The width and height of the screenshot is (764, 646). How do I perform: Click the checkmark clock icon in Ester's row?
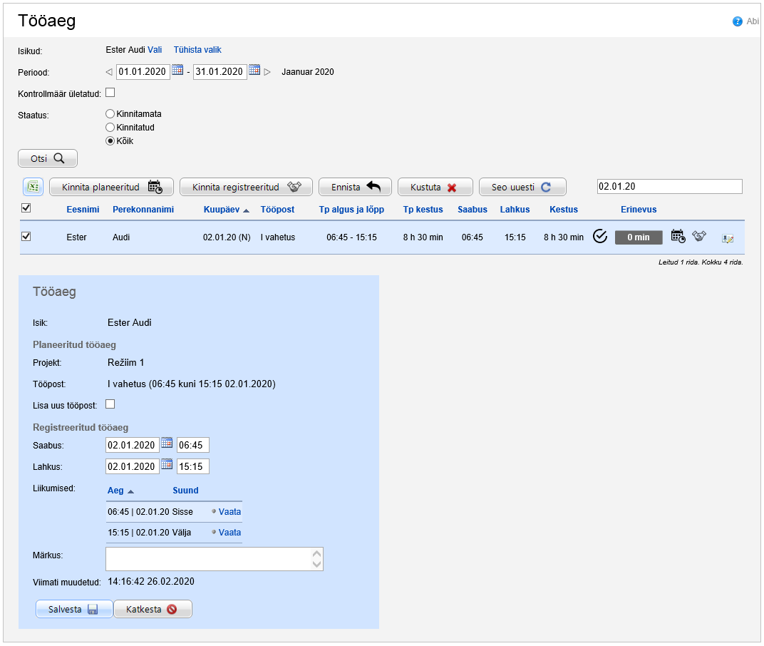coord(600,237)
